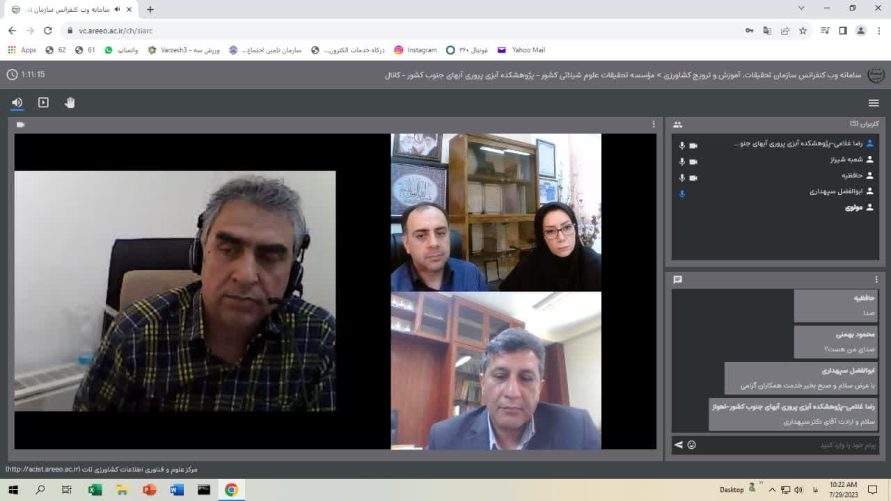Toggle the speaker audio icon

pos(17,103)
